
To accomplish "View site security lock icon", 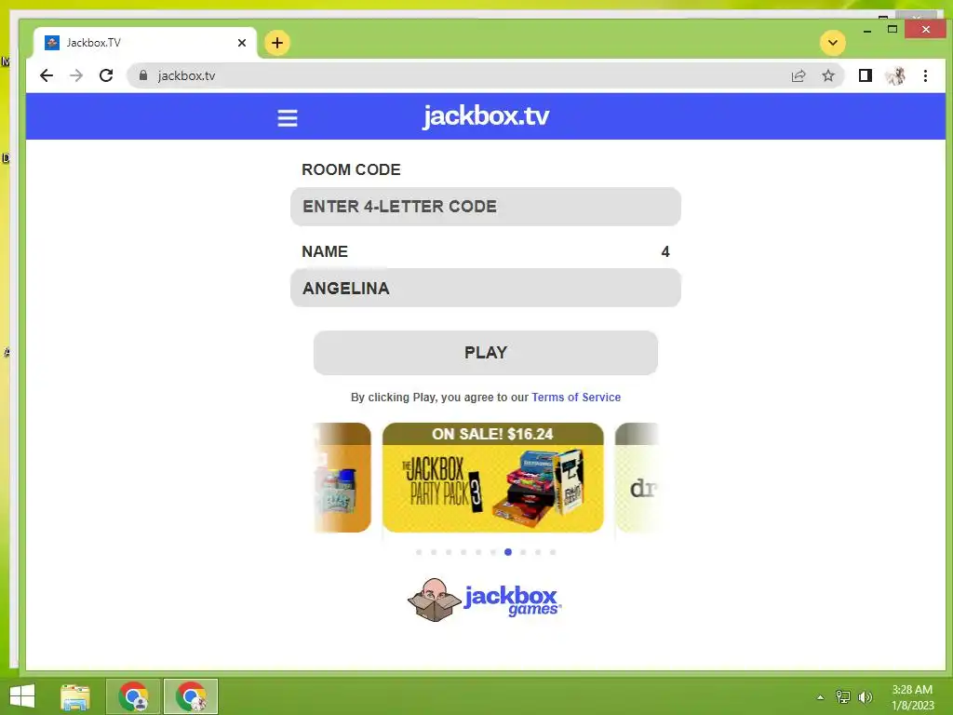I will [143, 75].
